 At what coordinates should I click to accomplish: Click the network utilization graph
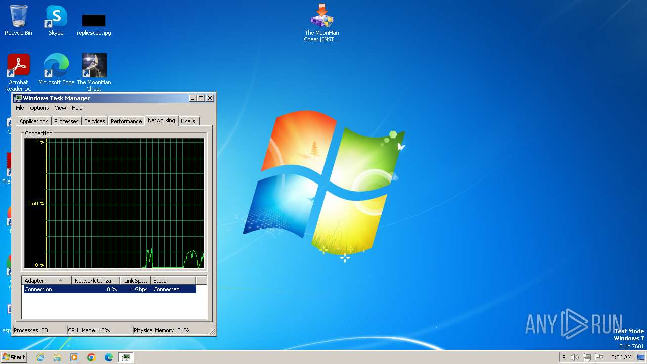click(114, 203)
